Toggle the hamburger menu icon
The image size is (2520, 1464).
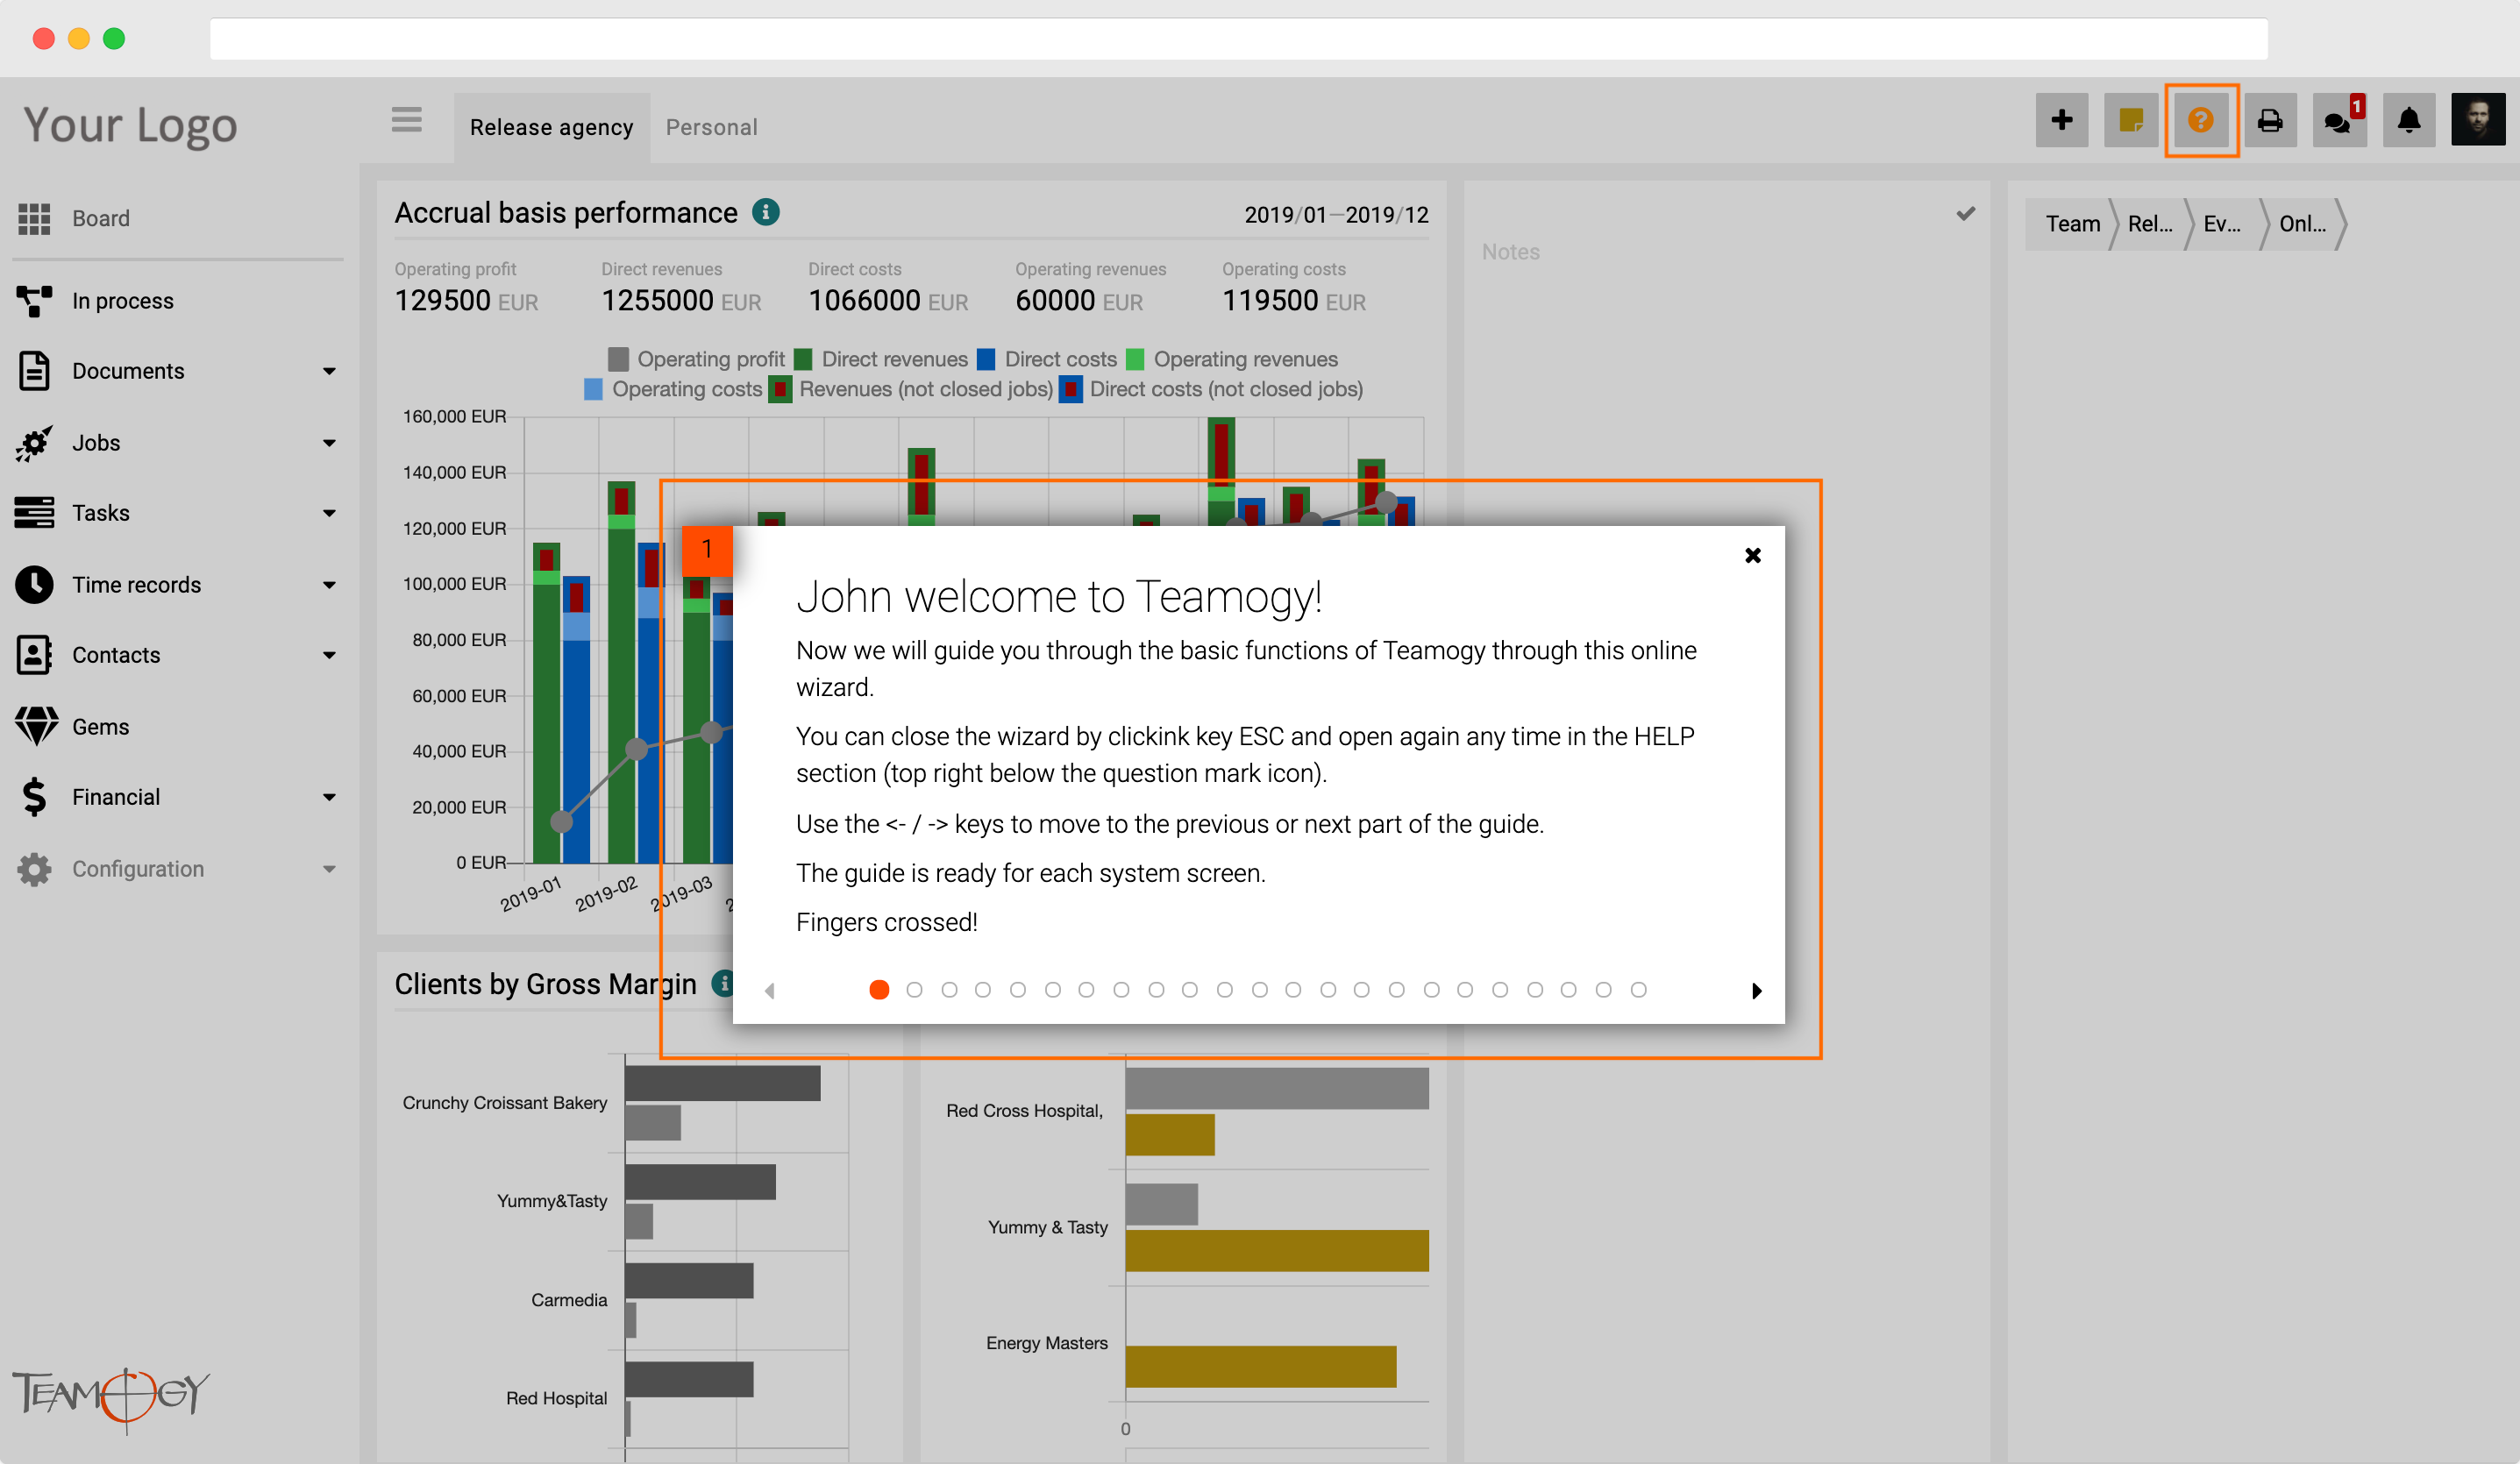tap(406, 120)
